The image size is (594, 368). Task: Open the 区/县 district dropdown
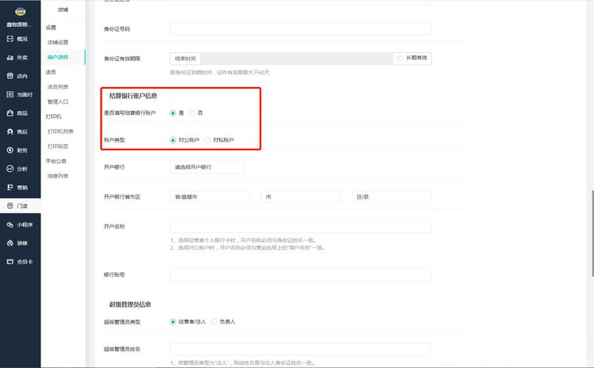click(391, 197)
